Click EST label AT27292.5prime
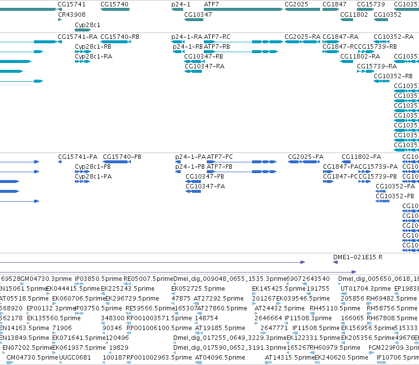Screen dimensions: 419x365 click(x=219, y=298)
